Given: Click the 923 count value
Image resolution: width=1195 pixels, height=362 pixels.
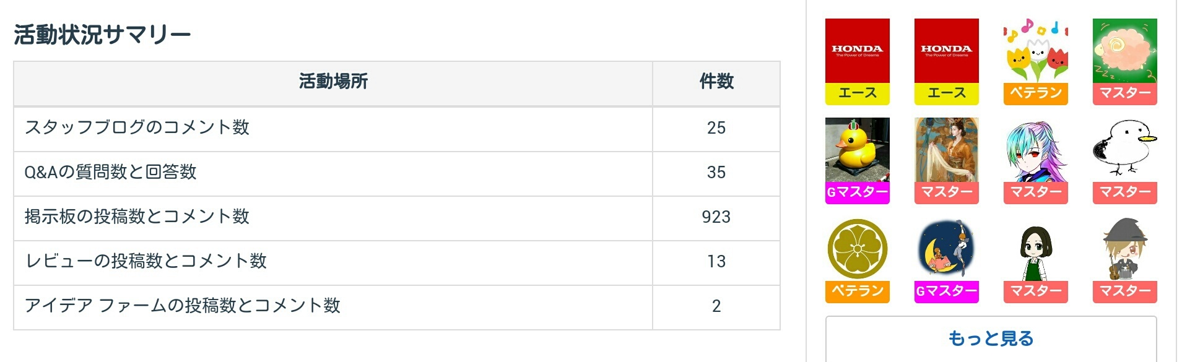Looking at the screenshot, I should point(716,217).
